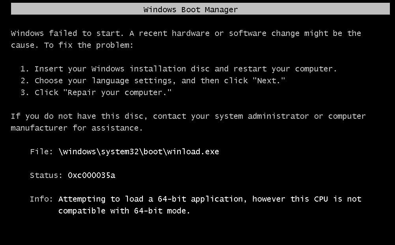Select step 1 about inserting installation disc
This screenshot has width=395, height=245.
[x=178, y=69]
